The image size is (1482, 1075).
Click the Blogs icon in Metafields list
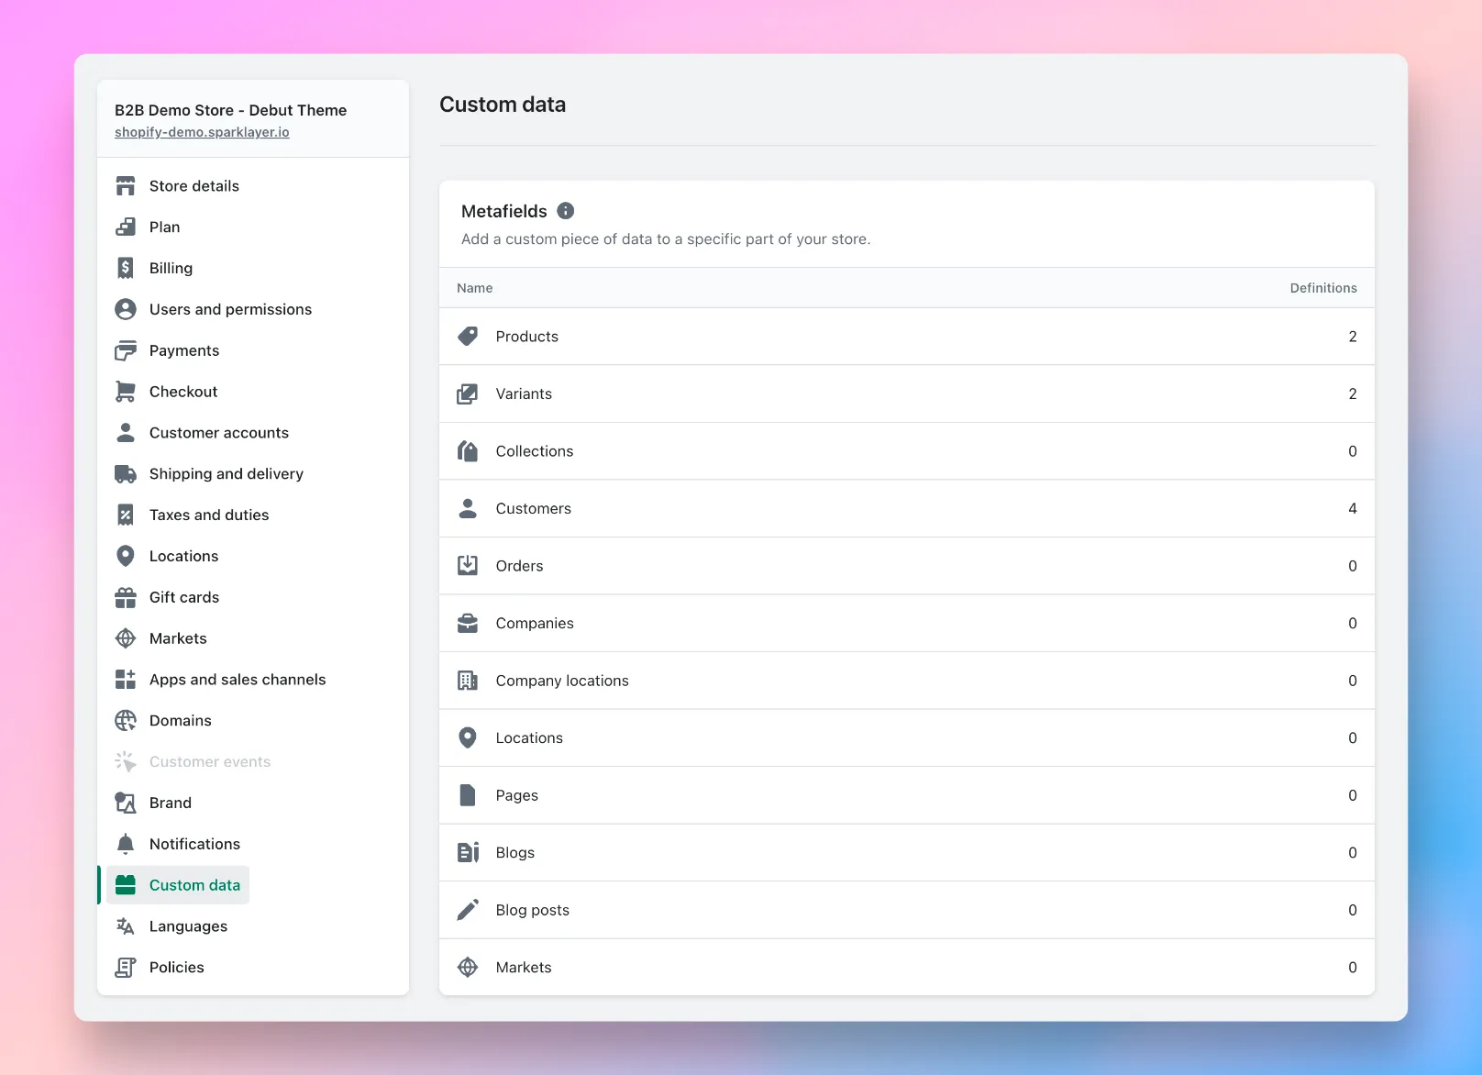[468, 852]
